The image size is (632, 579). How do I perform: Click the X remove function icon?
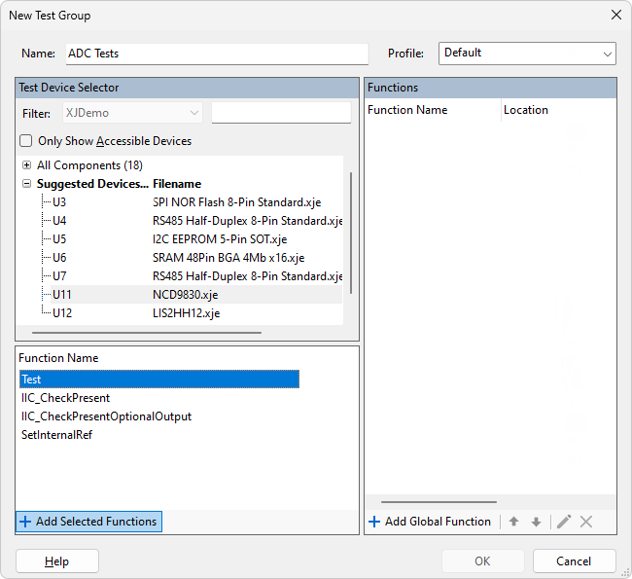tap(586, 522)
